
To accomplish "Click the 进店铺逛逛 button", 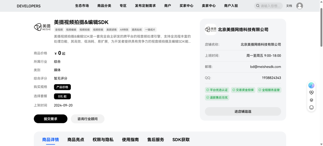I will coord(243,111).
